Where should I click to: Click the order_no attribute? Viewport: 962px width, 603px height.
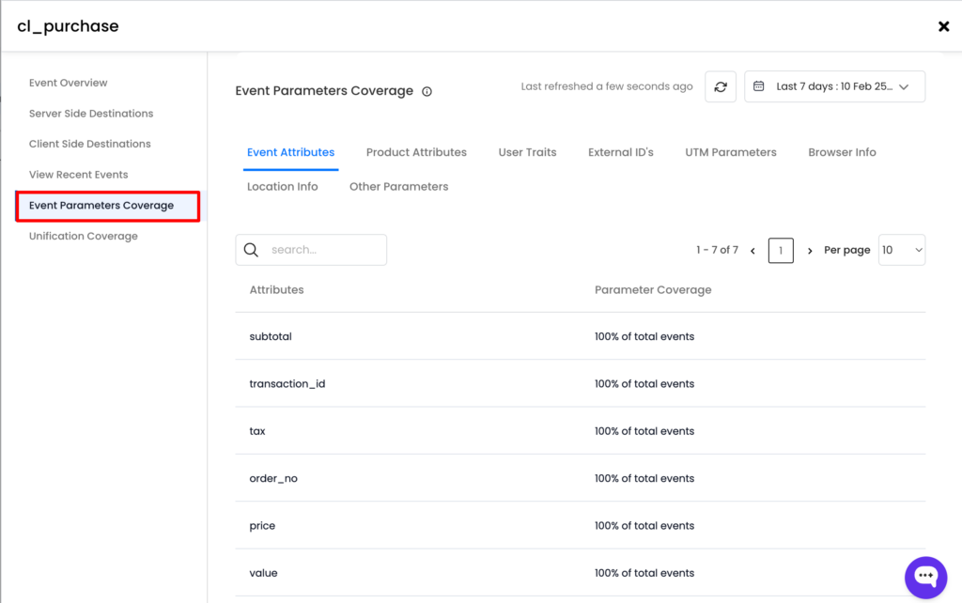point(273,478)
